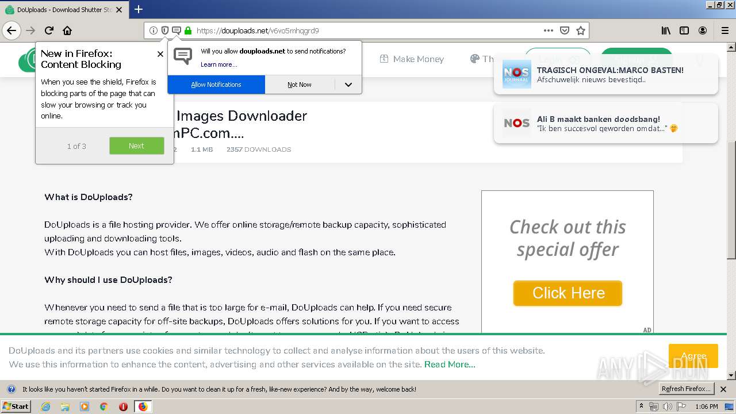Viewport: 736px width, 414px height.
Task: Toggle the sidebar view icon
Action: (x=684, y=30)
